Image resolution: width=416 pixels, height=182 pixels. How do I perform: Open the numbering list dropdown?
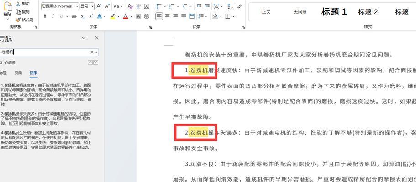point(178,6)
